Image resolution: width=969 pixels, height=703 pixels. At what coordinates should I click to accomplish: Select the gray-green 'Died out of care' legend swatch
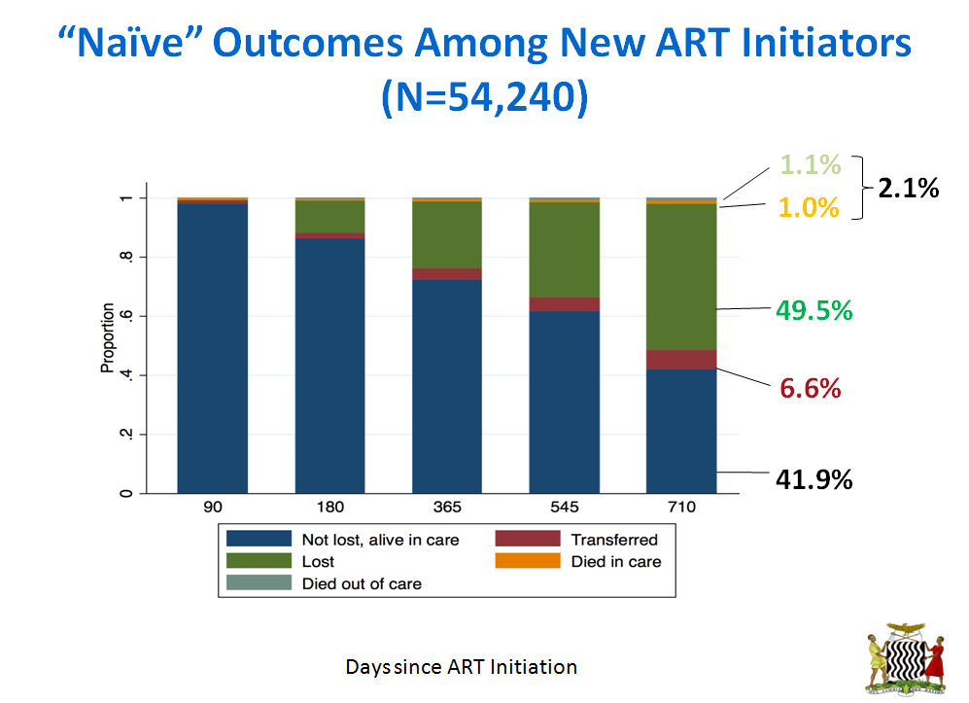tap(259, 582)
